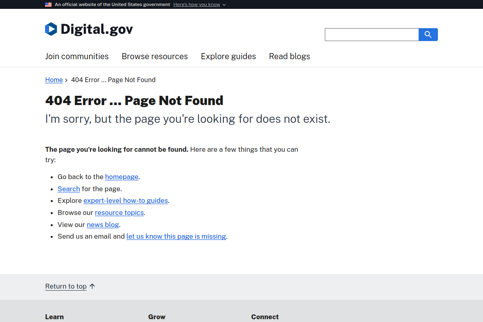Click the 404 Error page heading
The image size is (483, 322).
[134, 100]
